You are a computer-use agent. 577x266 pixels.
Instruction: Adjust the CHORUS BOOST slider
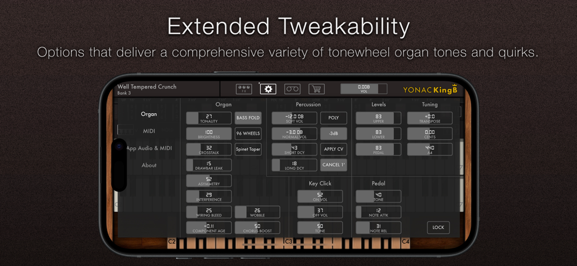257,227
